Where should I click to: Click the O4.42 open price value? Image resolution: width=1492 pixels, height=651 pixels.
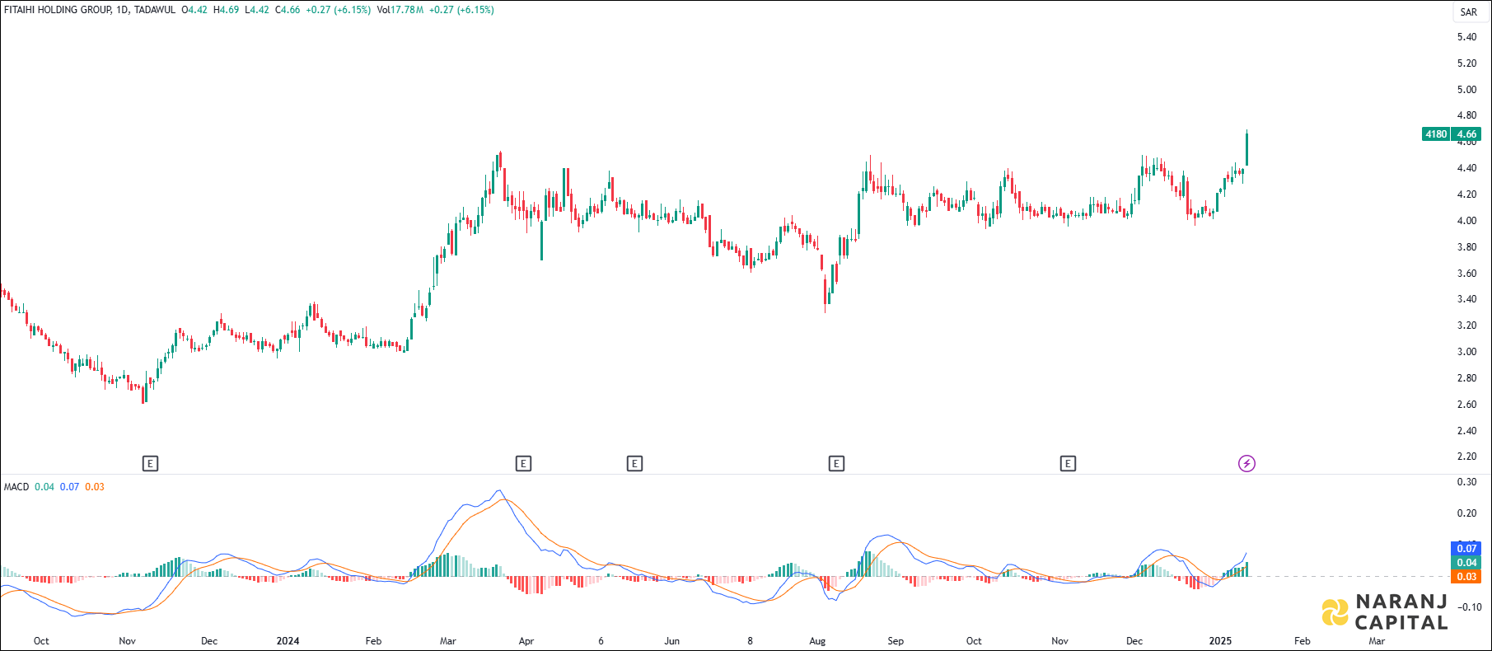click(194, 10)
